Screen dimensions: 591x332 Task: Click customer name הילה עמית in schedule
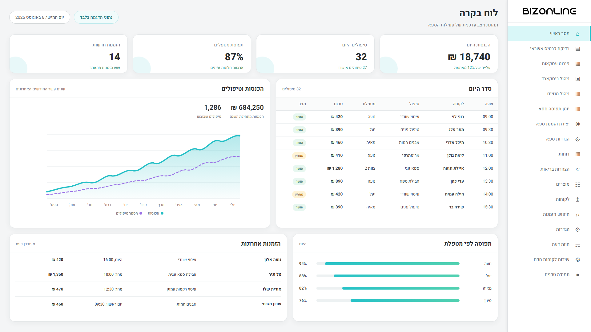(454, 194)
